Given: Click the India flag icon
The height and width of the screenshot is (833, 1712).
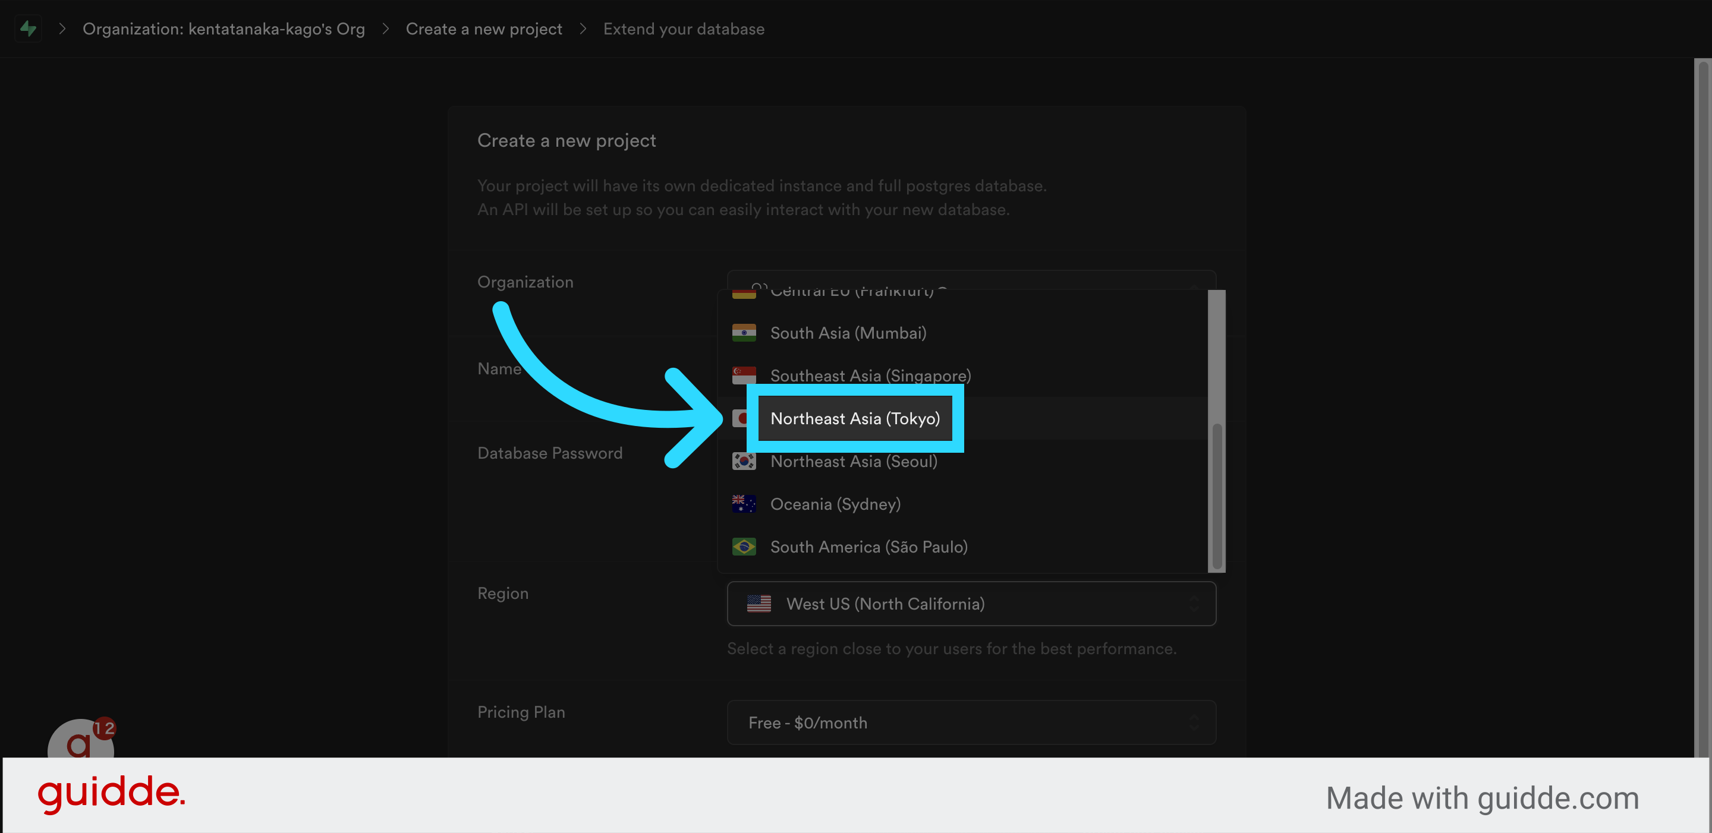Looking at the screenshot, I should (744, 333).
